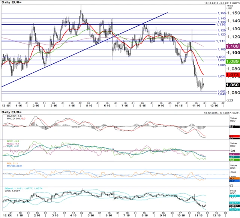The image size is (240, 218).
Task: Click the '3 16' month label on the bottom panel axis
Action: click(55, 215)
